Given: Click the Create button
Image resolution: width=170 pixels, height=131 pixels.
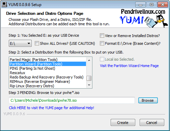Looking at the screenshot, I should coord(123,123).
